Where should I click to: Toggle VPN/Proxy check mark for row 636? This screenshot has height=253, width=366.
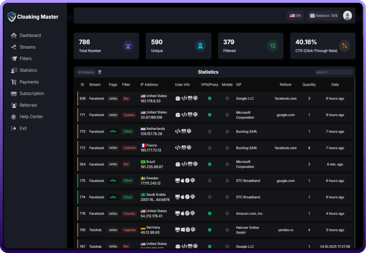click(x=209, y=98)
